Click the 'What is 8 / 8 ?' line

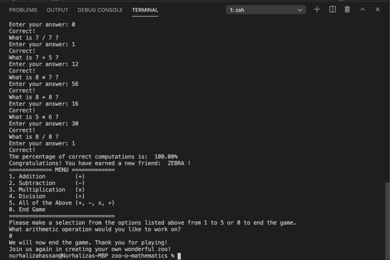[x=33, y=137]
